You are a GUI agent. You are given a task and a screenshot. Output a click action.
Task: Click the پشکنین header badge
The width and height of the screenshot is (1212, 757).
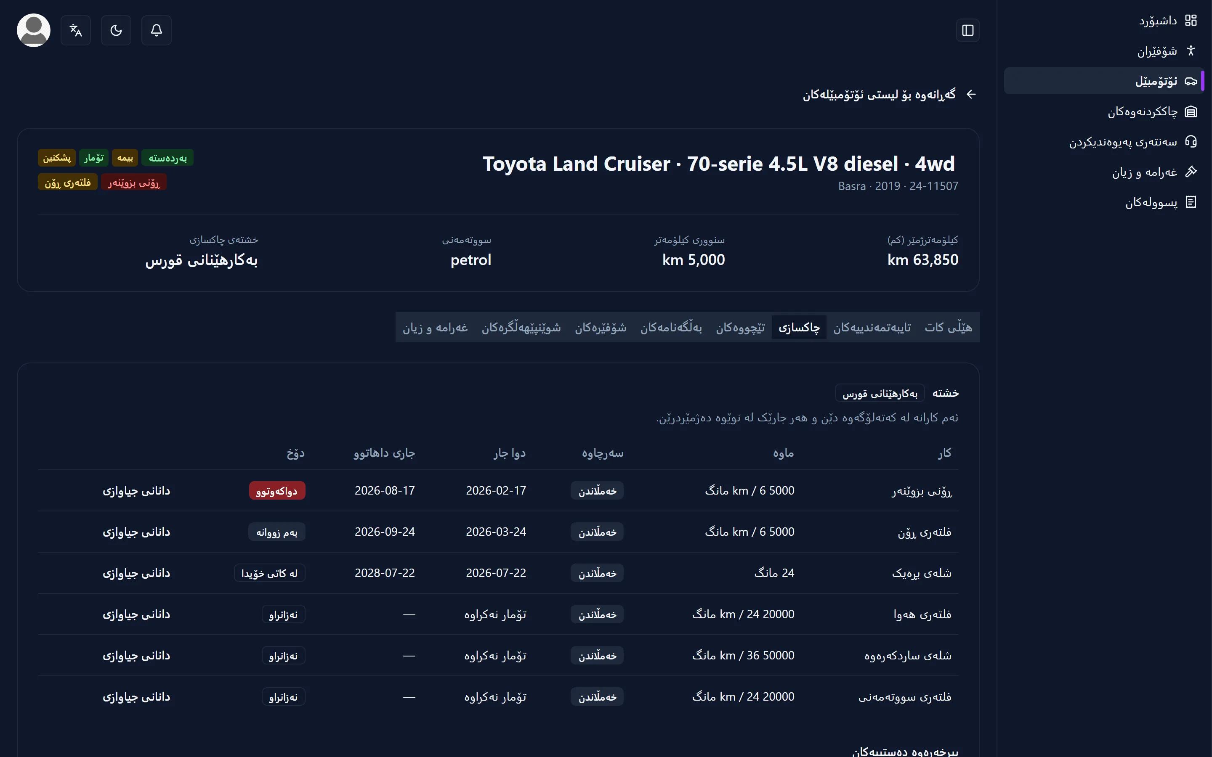point(56,158)
